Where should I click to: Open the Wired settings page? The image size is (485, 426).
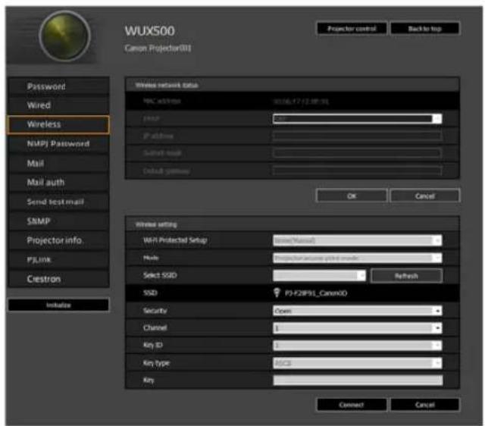[x=58, y=105]
